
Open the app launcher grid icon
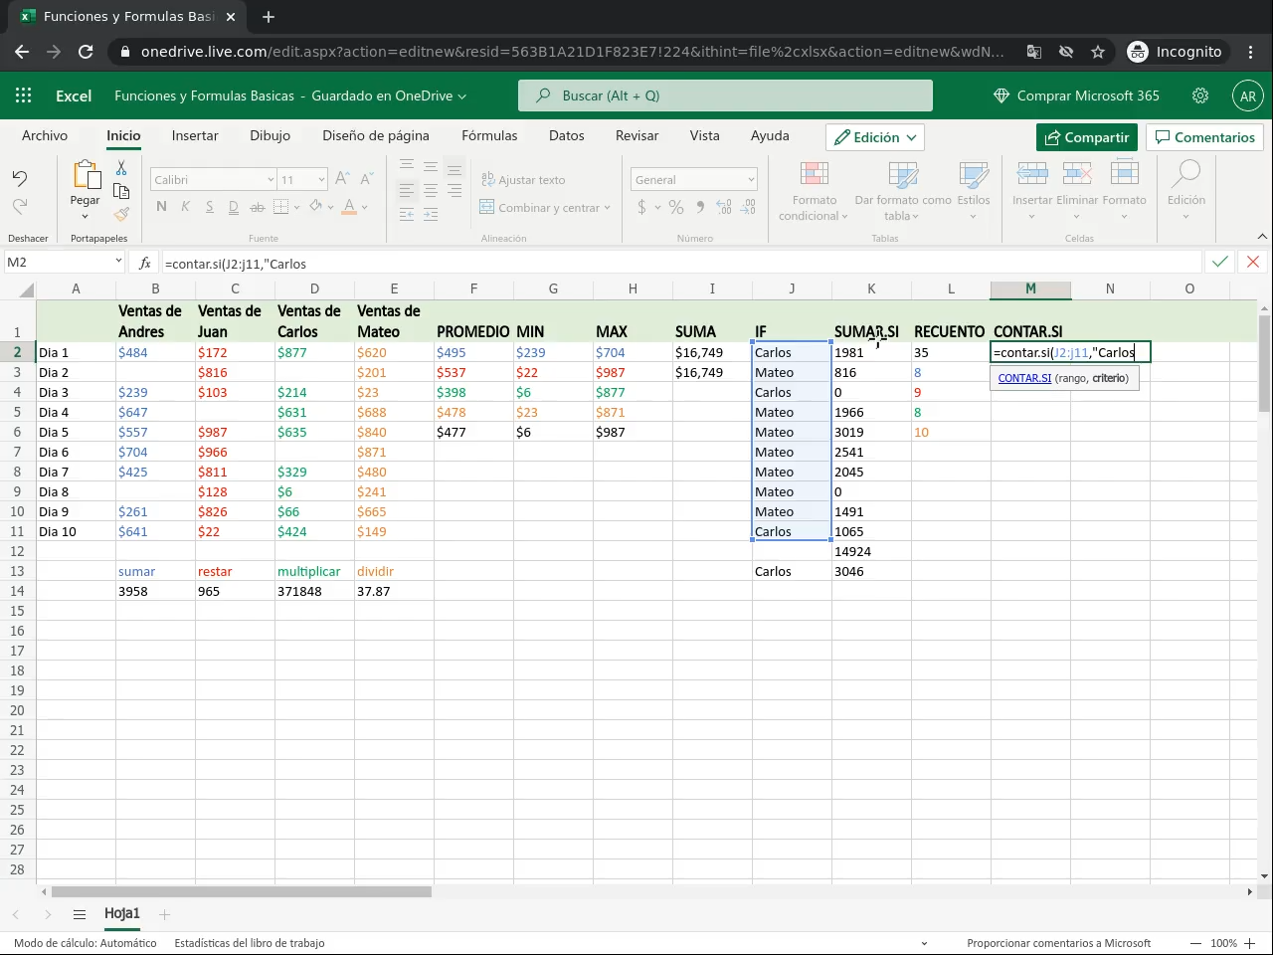click(x=24, y=95)
